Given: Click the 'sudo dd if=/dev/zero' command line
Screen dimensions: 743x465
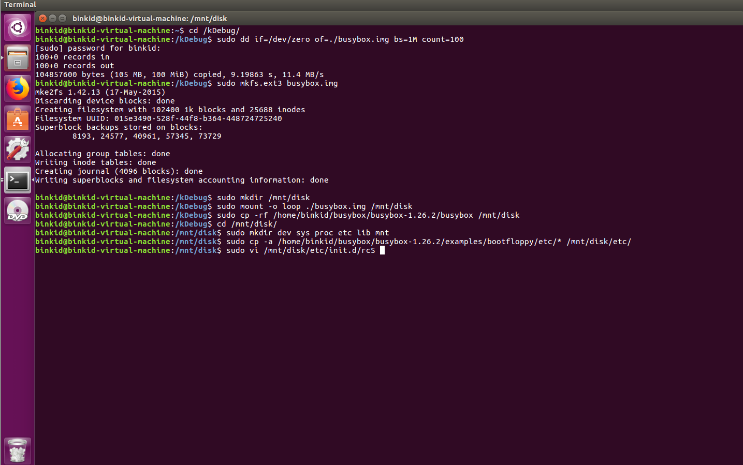Looking at the screenshot, I should [250, 39].
